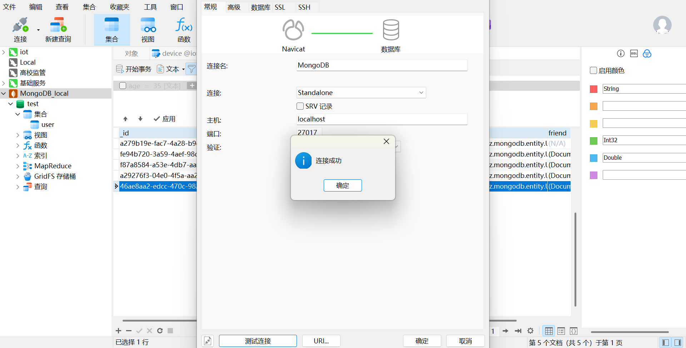Open the Standalone connection type dropdown

coord(361,93)
